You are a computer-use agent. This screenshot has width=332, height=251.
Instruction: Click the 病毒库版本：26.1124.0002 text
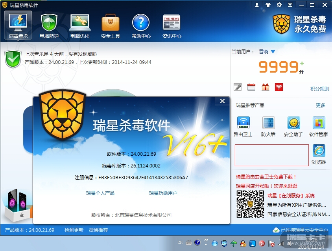(131, 166)
